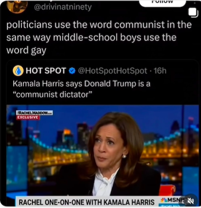201x208 pixels.
Task: Click the "word gay" line of the tweet
Action: coord(26,51)
